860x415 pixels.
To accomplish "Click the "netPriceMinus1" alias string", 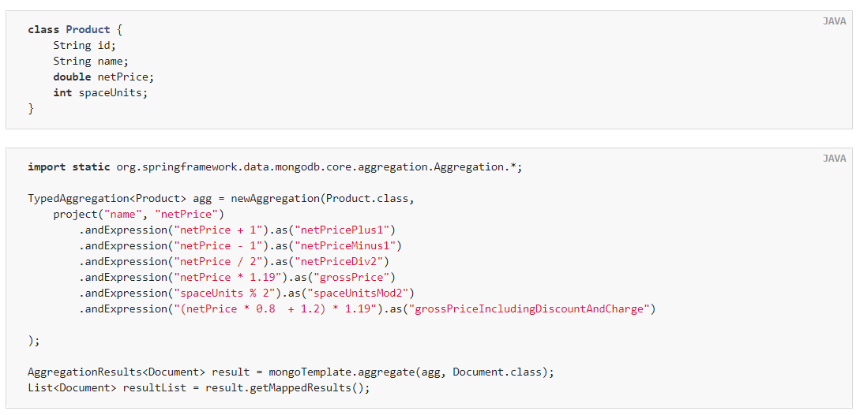I will click(346, 245).
